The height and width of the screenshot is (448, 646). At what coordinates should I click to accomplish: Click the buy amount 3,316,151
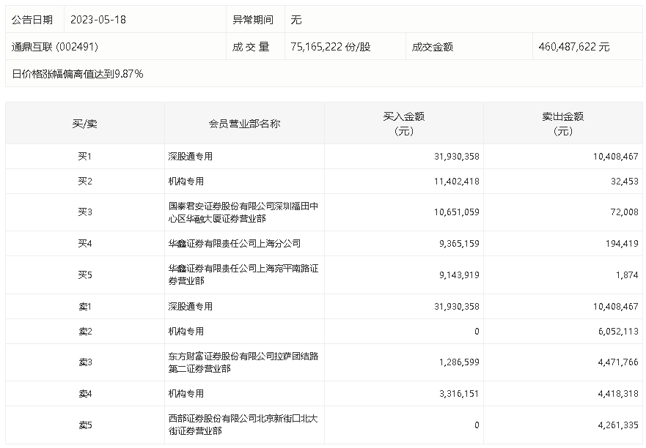(455, 394)
